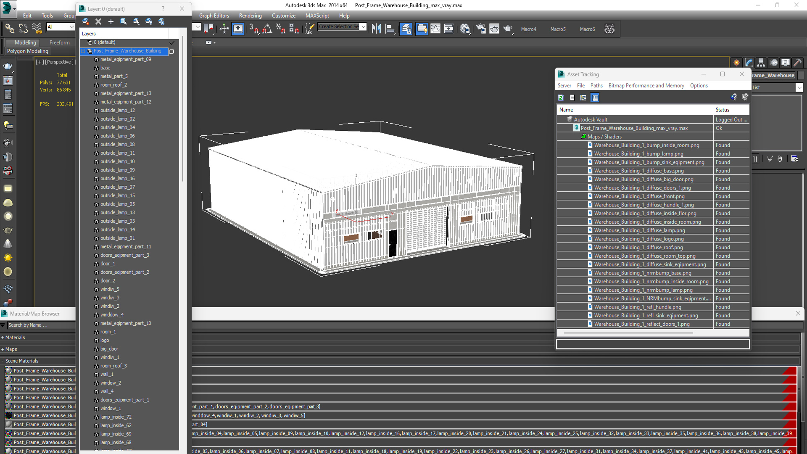Click the Polygon Modeling panel button
This screenshot has width=807, height=454.
(28, 51)
